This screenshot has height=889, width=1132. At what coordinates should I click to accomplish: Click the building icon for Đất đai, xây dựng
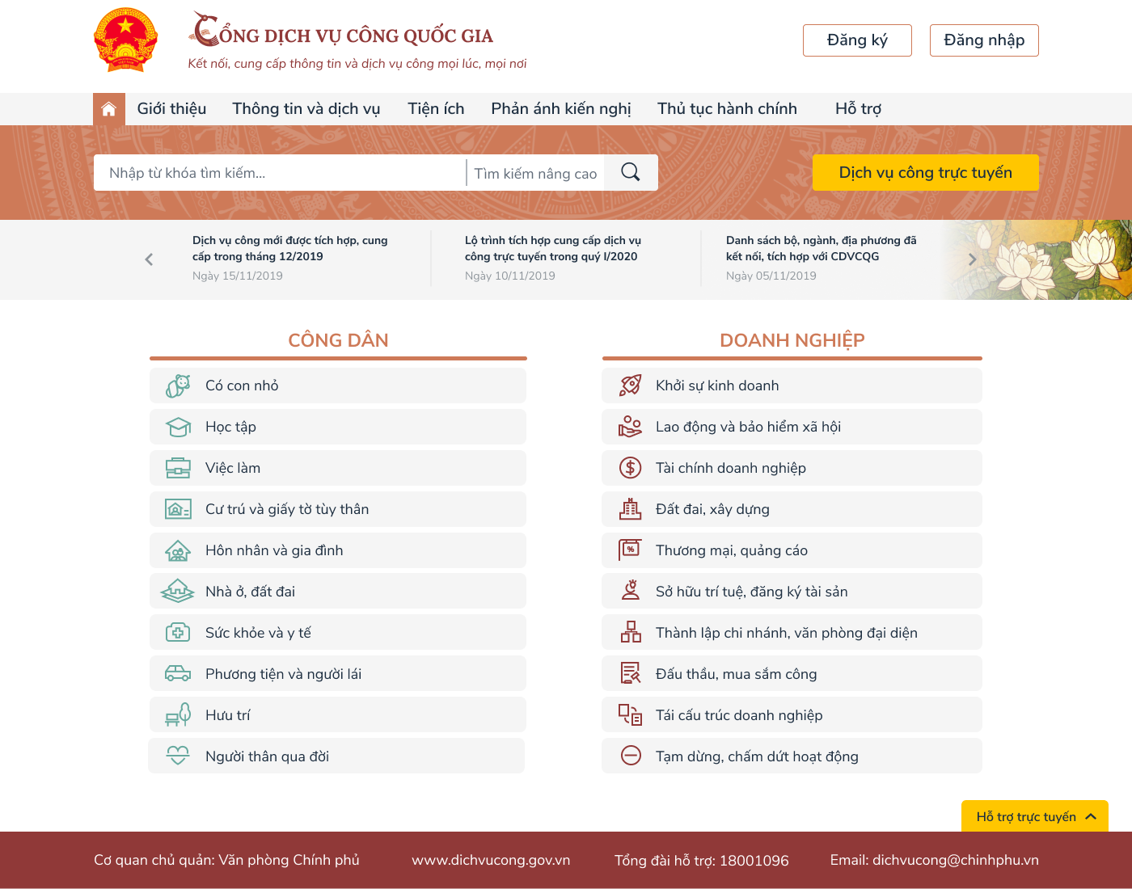point(631,509)
